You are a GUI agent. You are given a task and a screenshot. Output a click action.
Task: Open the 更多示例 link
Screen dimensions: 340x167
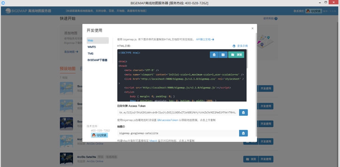(240, 46)
